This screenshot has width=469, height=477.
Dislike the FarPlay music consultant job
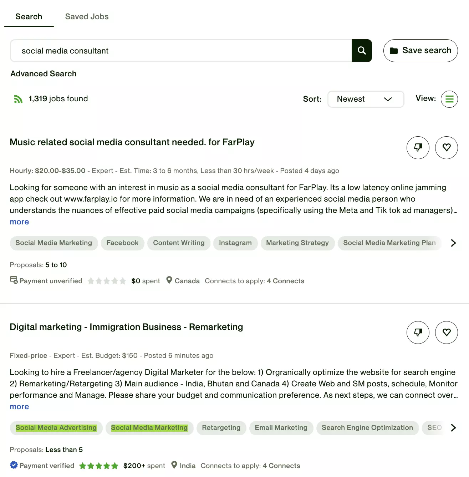tap(418, 148)
